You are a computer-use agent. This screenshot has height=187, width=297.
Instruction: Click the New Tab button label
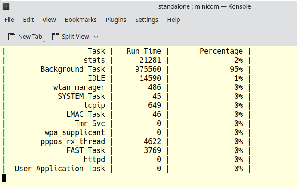[x=30, y=37]
